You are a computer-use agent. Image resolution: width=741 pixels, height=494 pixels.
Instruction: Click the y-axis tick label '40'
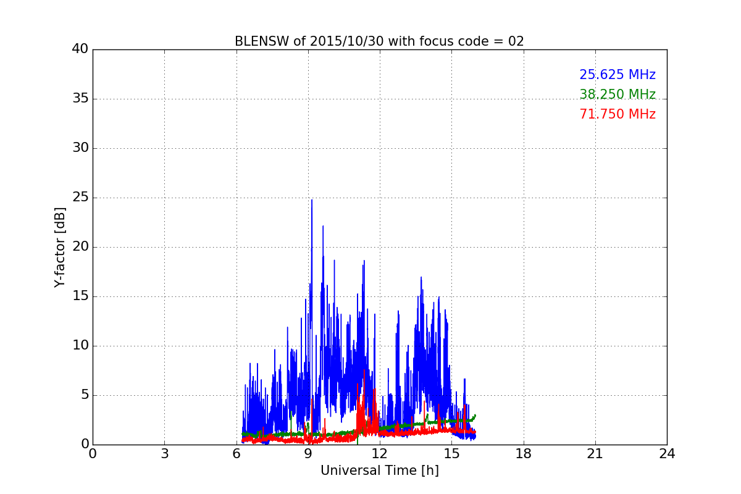[x=80, y=49]
